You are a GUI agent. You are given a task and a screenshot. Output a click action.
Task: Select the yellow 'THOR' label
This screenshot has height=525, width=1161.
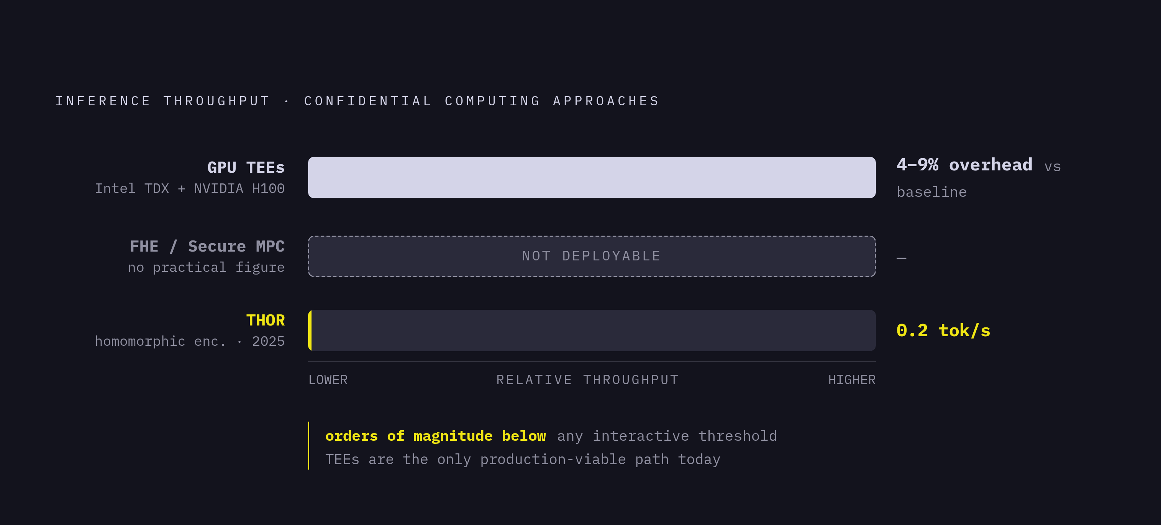click(x=266, y=320)
